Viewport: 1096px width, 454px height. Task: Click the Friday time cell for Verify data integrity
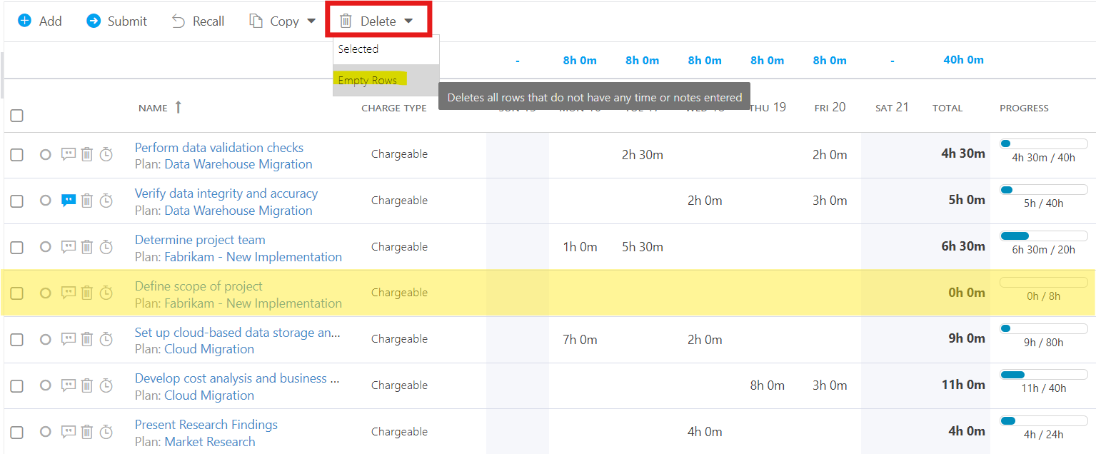tap(830, 201)
